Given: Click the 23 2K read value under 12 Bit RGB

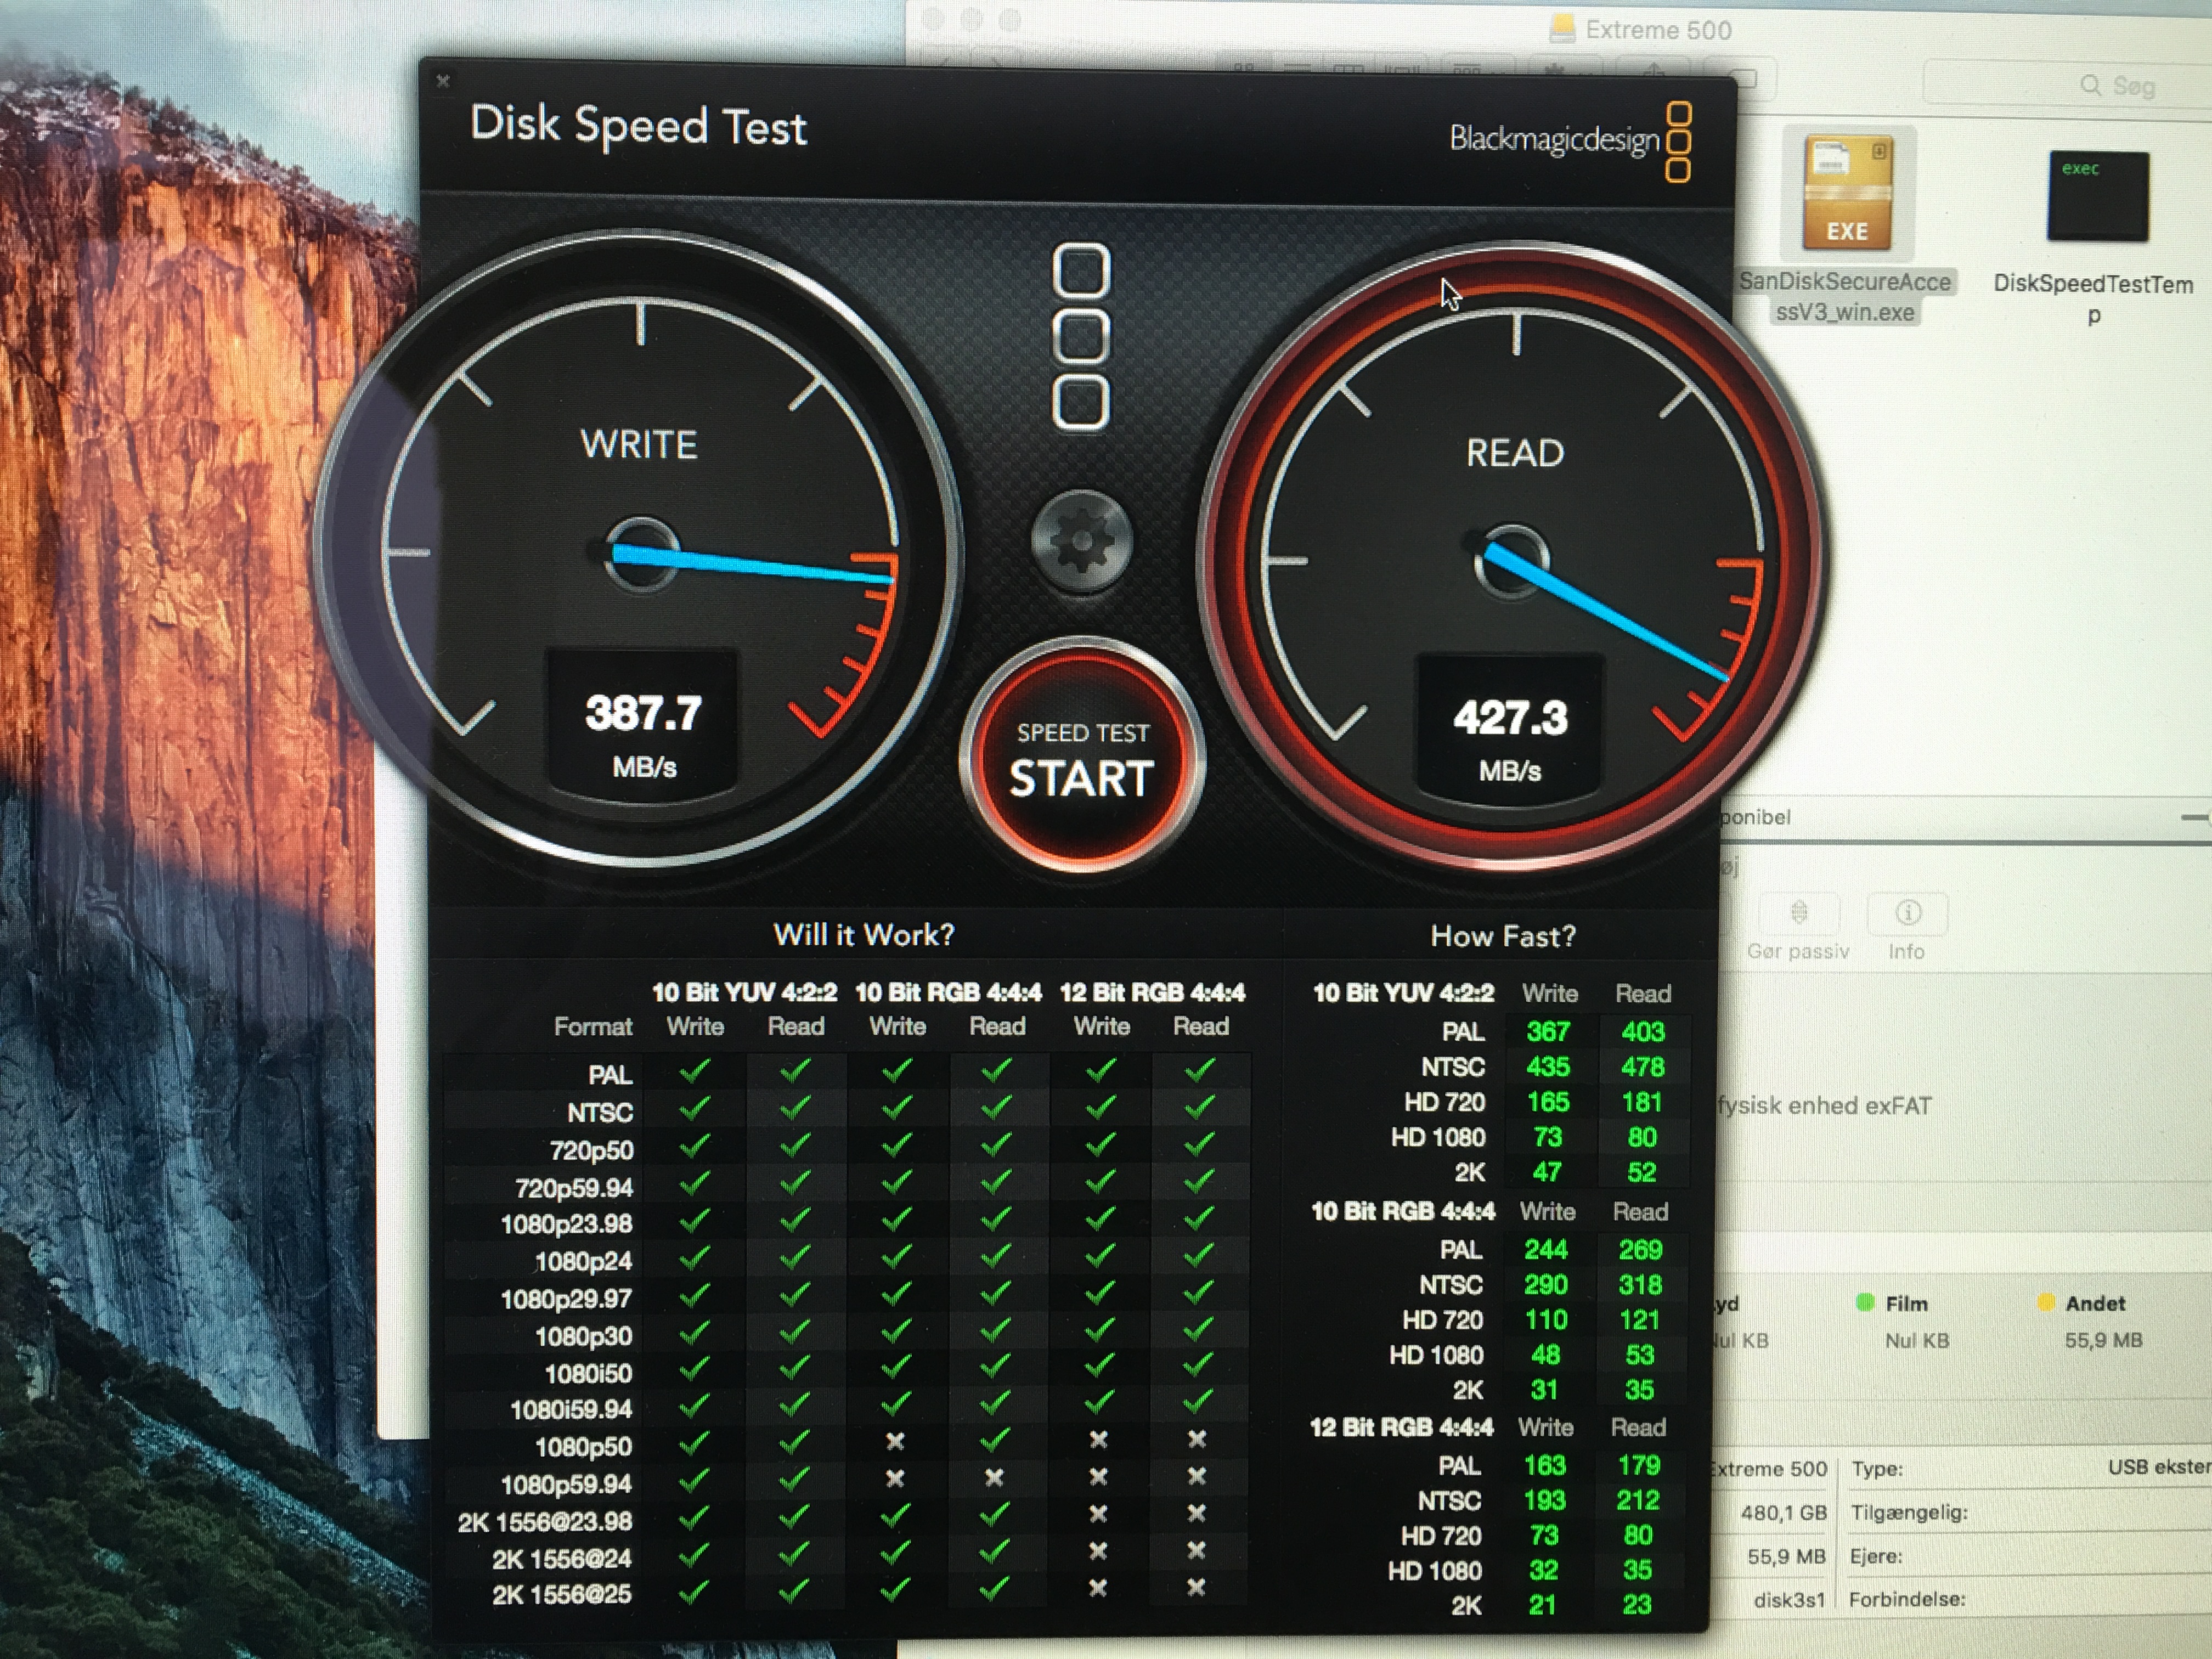Looking at the screenshot, I should [1637, 1605].
